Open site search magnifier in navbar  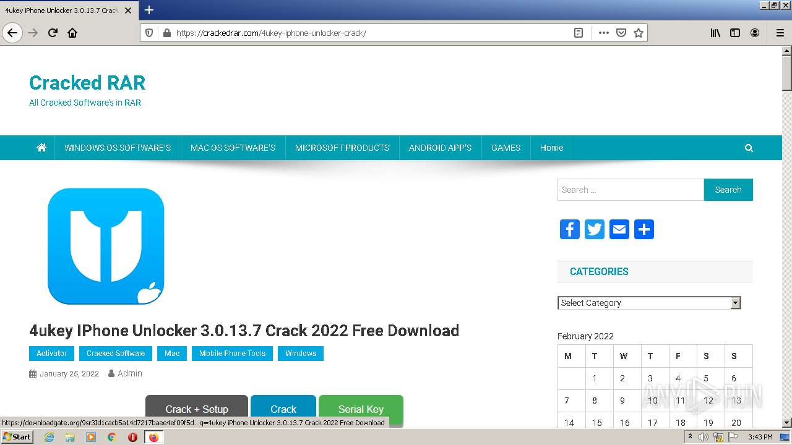click(x=749, y=148)
